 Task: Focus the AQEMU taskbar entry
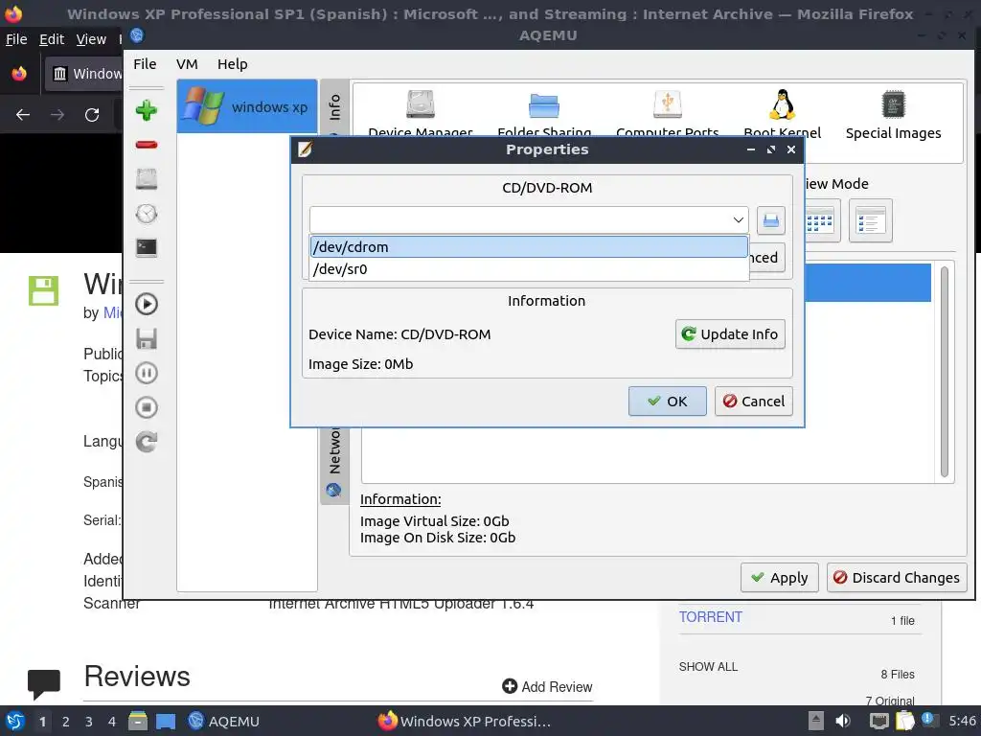pyautogui.click(x=224, y=721)
